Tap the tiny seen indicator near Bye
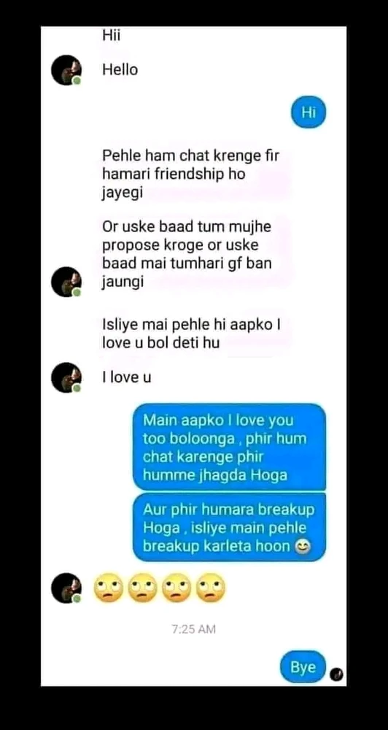388x730 pixels. [x=336, y=675]
